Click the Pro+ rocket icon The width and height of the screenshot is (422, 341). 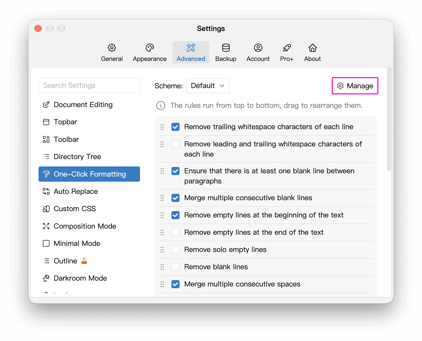tap(287, 48)
